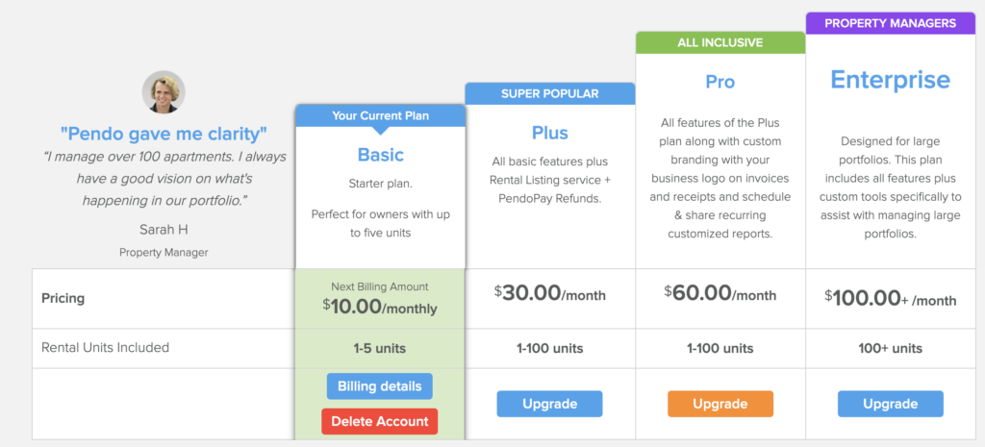The image size is (985, 447).
Task: Click the Enterprise plan heading
Action: [x=890, y=80]
